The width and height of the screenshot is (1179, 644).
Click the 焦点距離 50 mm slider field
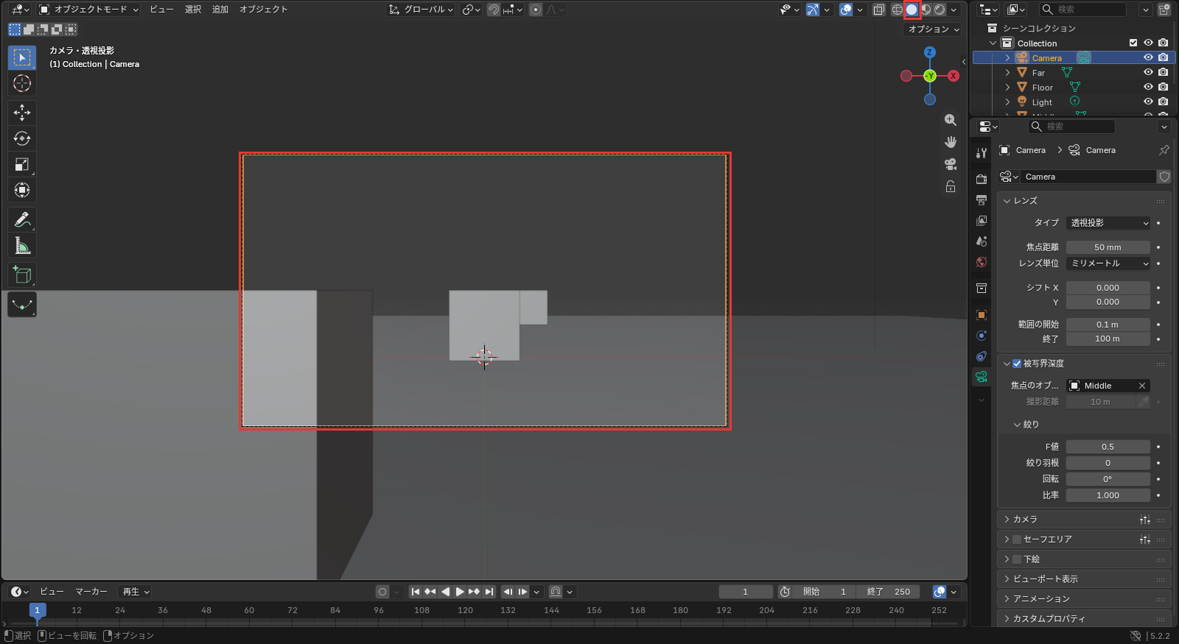1108,247
